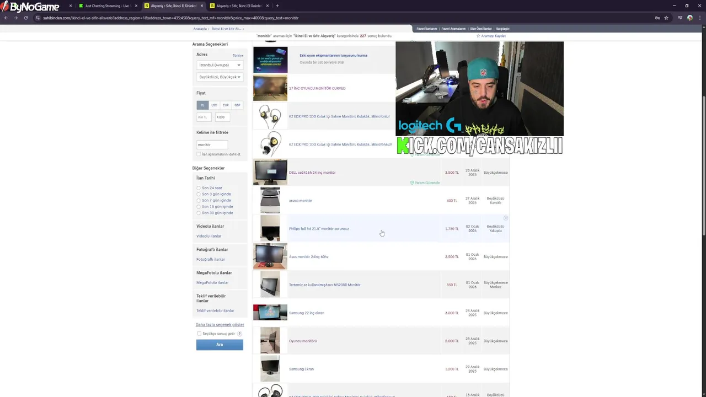
Task: Open Favori Aramalarım menu item
Action: 453,29
